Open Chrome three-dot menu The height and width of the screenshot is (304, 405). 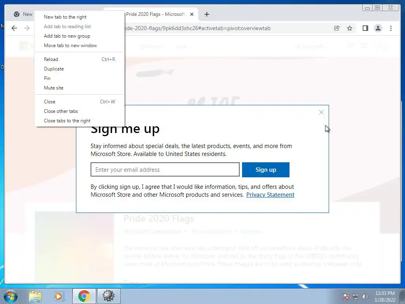point(391,28)
